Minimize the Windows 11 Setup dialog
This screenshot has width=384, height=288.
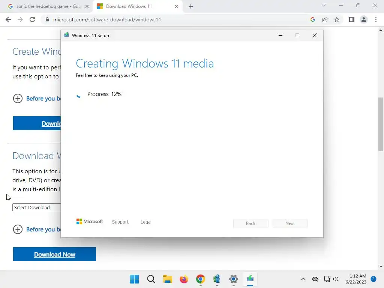[280, 36]
